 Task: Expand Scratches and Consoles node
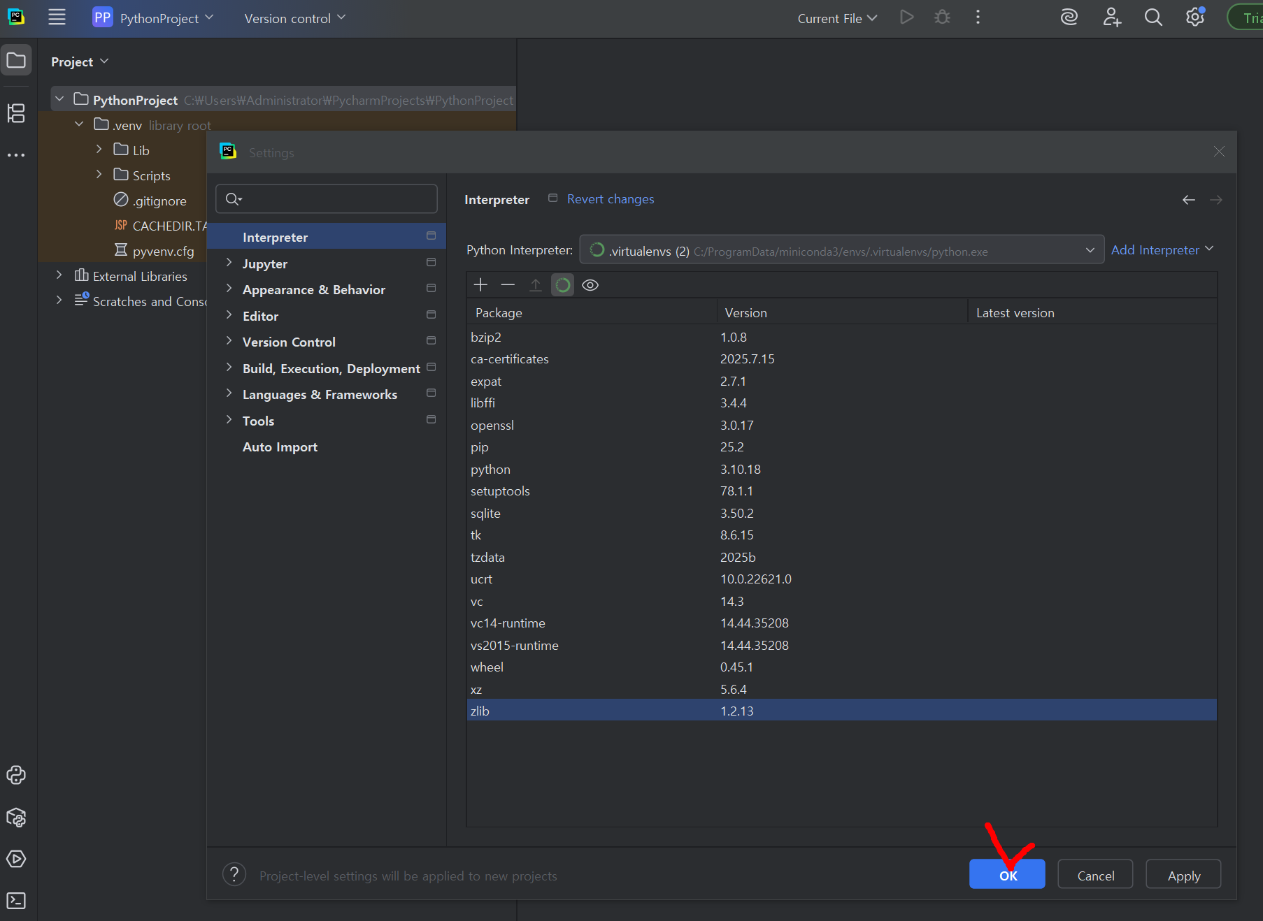59,300
